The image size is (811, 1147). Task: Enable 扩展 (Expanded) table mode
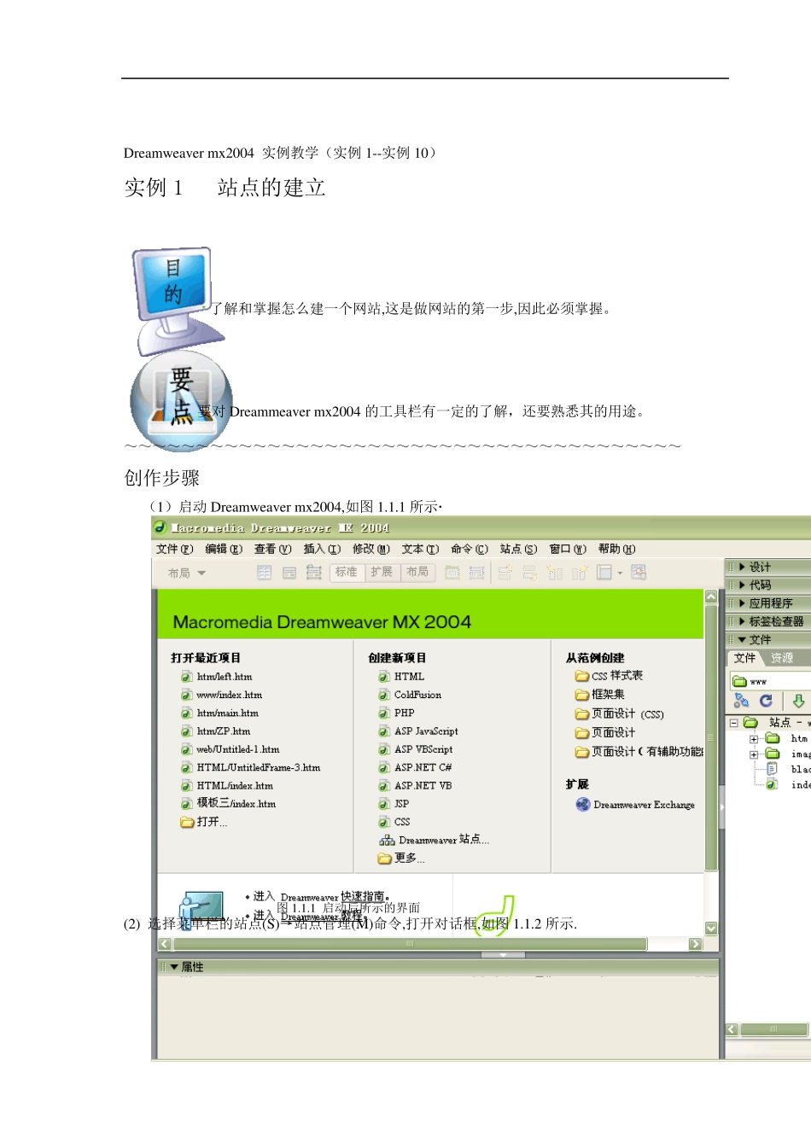click(382, 572)
